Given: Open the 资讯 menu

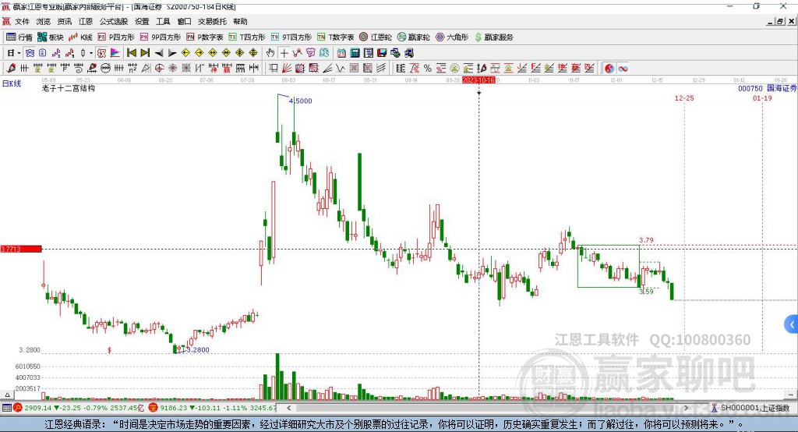Looking at the screenshot, I should click(65, 21).
